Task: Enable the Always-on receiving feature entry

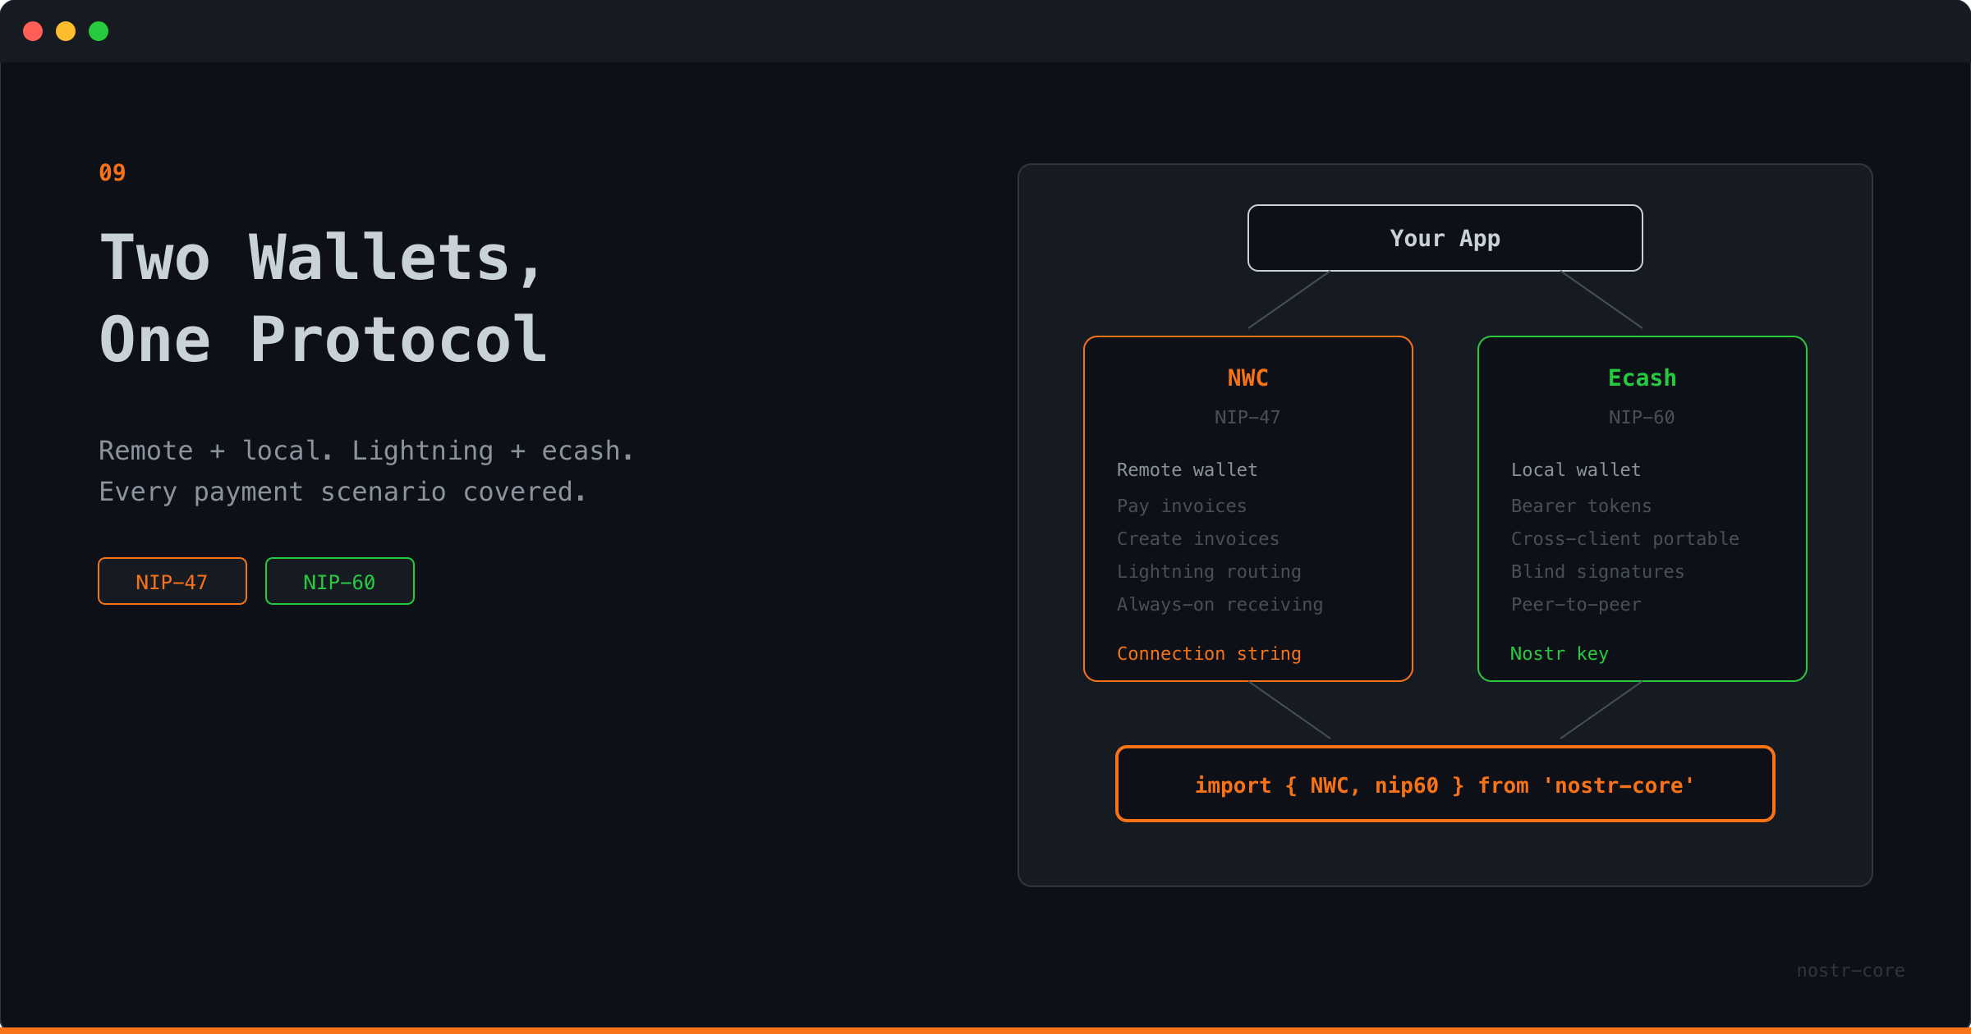Action: (x=1220, y=605)
